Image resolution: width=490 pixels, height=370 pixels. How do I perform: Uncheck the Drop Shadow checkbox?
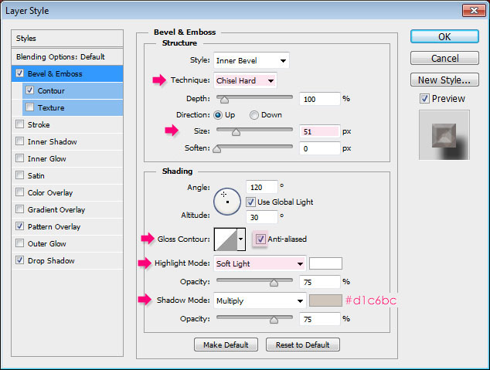point(19,260)
